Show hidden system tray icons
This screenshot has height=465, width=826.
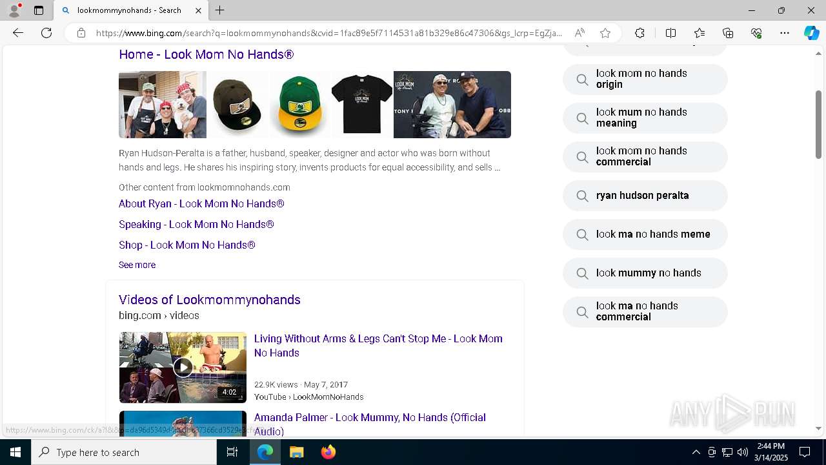[x=696, y=452]
